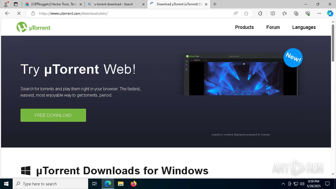Open Settings and more ellipsis menu
The width and height of the screenshot is (336, 189).
(319, 13)
